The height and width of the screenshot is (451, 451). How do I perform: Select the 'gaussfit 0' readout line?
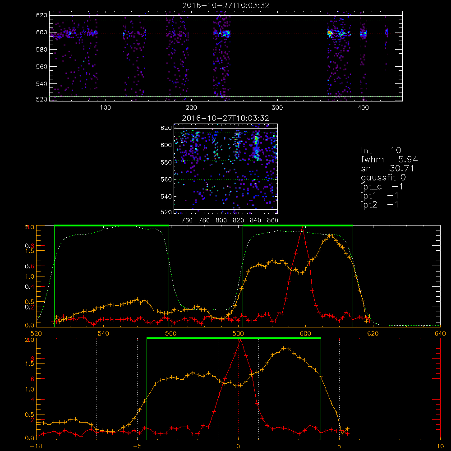[x=383, y=177]
